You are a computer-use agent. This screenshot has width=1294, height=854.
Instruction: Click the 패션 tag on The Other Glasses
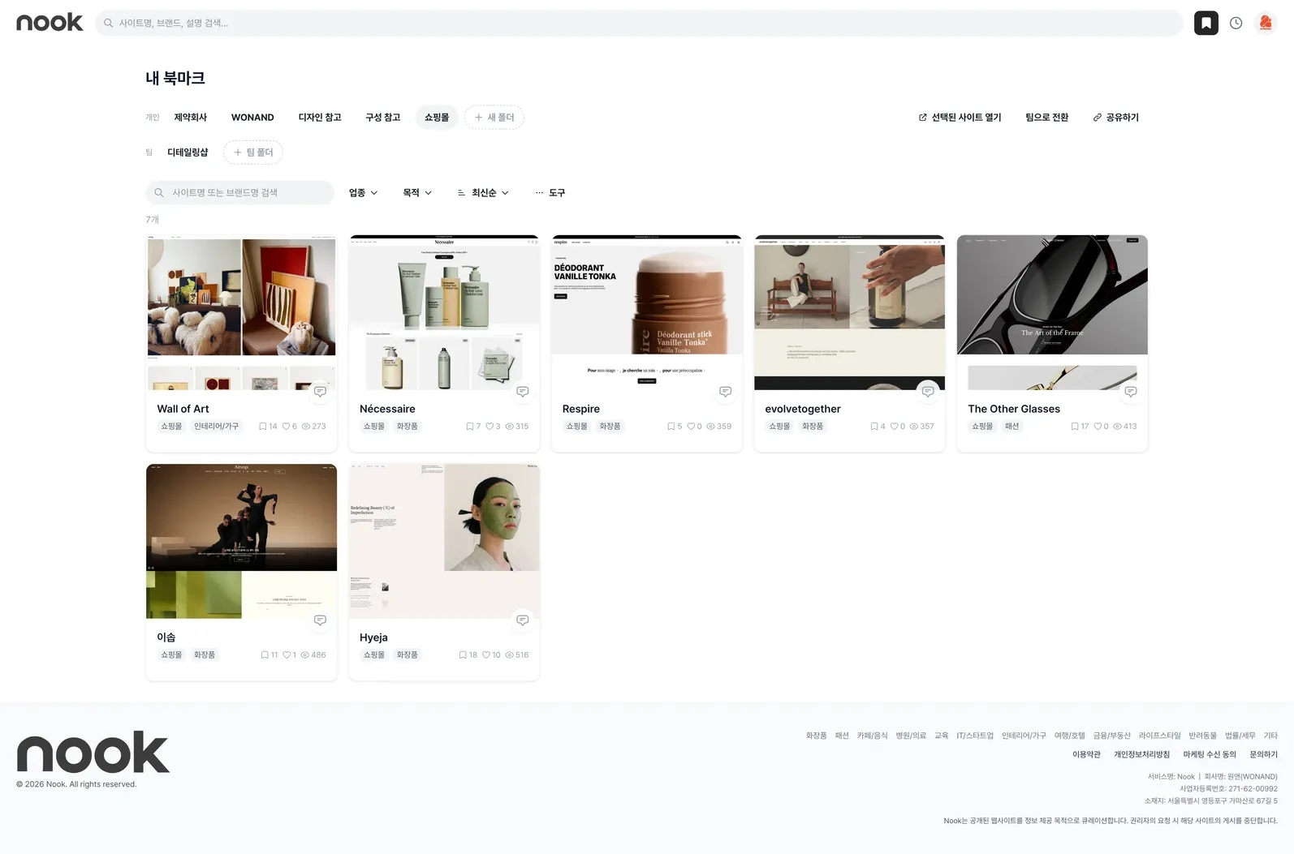(x=1011, y=427)
